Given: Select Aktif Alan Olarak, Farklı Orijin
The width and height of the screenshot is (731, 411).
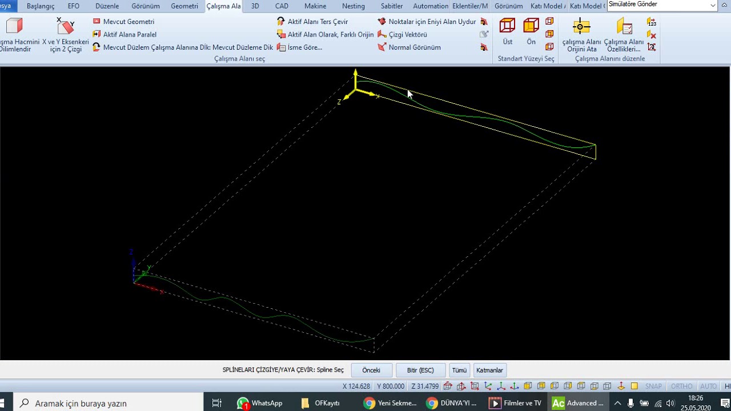Looking at the screenshot, I should pyautogui.click(x=325, y=34).
